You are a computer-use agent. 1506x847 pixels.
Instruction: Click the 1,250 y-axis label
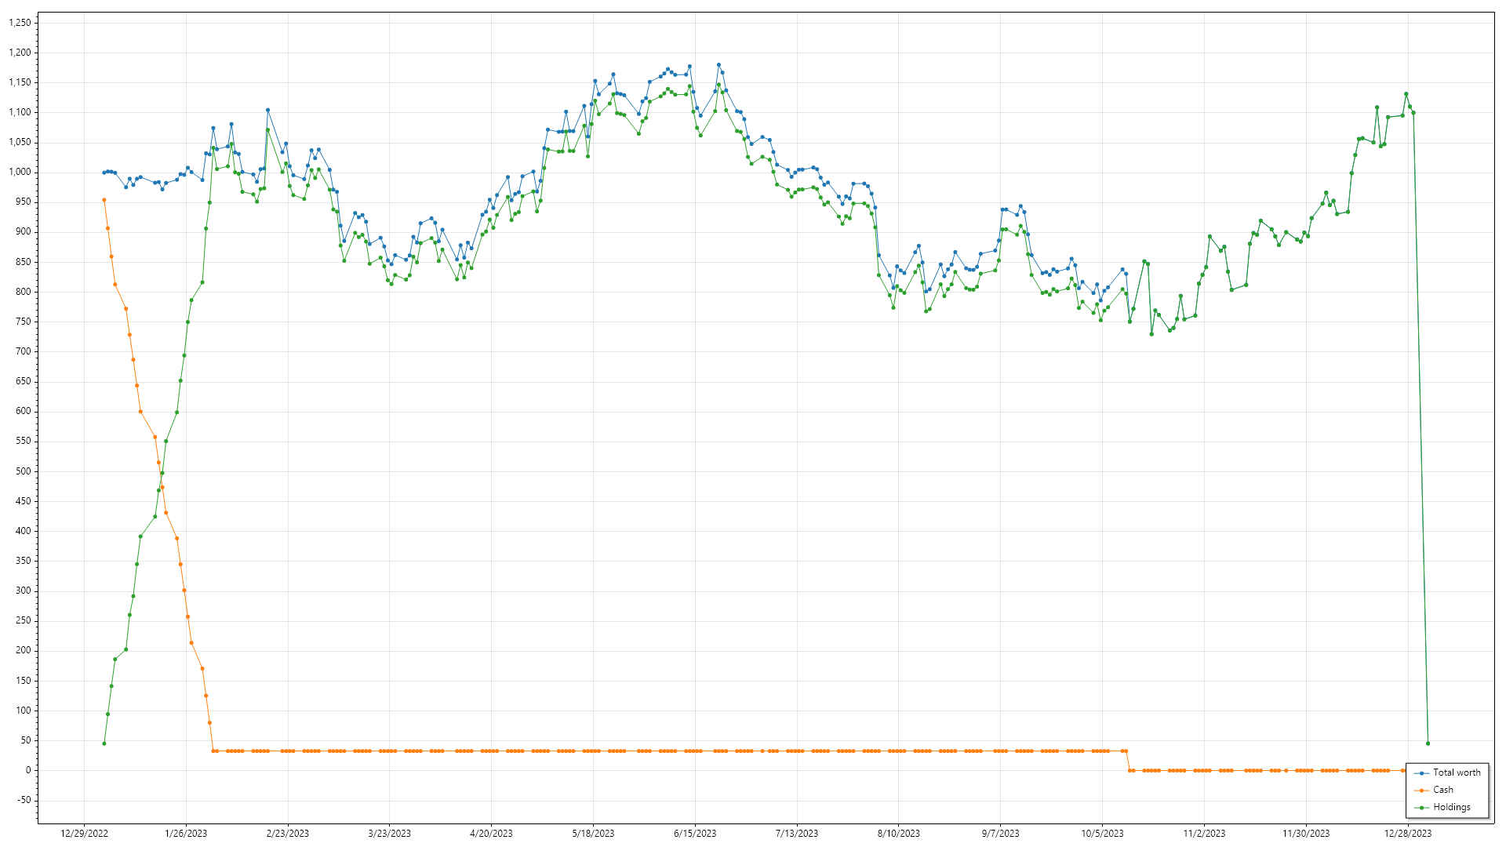point(20,23)
